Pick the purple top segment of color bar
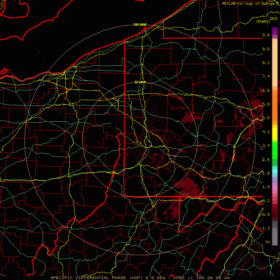This screenshot has width=280, height=280. pos(275,31)
